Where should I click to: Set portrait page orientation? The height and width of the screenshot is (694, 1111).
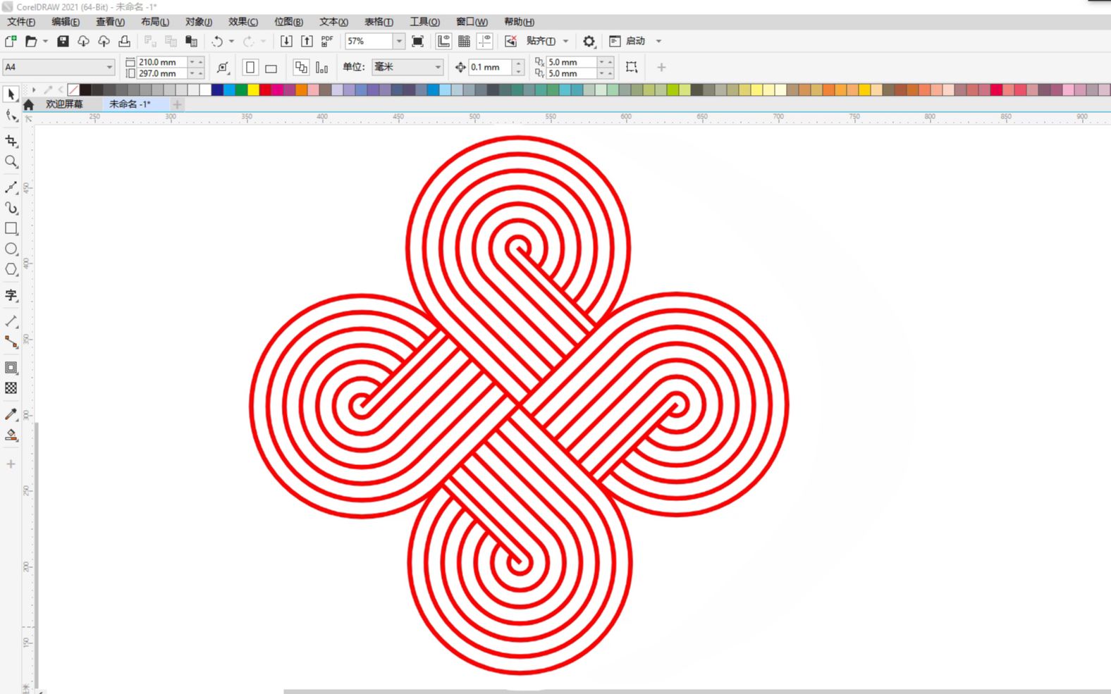pyautogui.click(x=250, y=68)
